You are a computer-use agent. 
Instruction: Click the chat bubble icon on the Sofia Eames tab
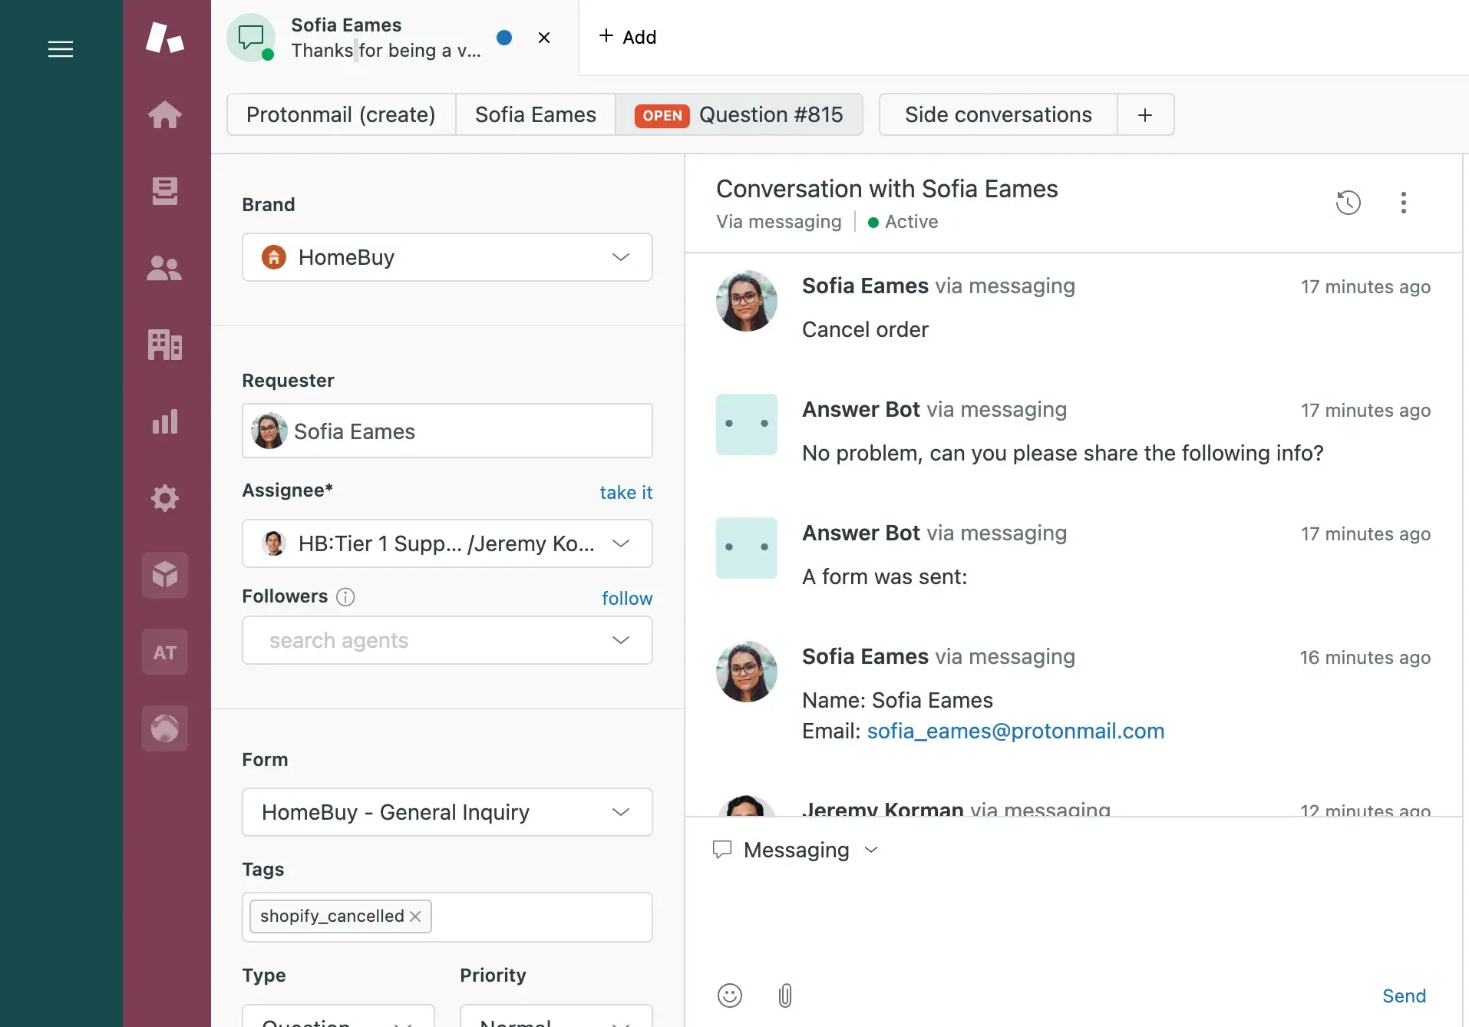[x=251, y=37]
